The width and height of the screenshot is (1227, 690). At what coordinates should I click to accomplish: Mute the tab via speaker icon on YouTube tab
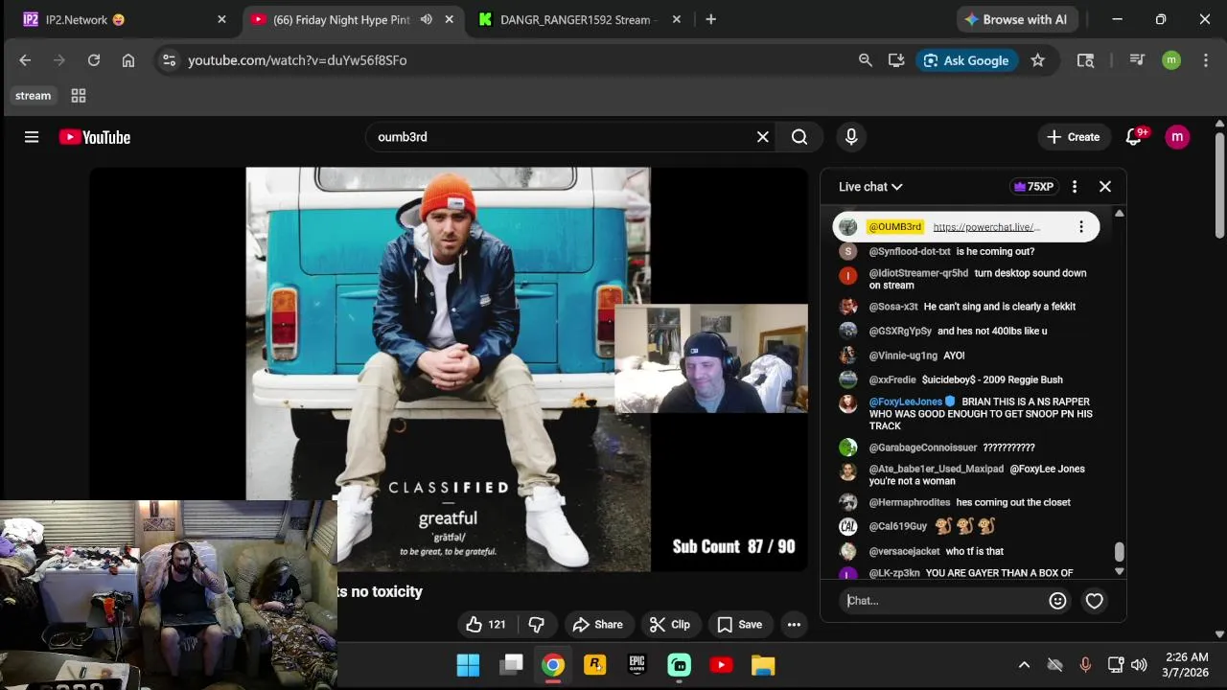[427, 19]
